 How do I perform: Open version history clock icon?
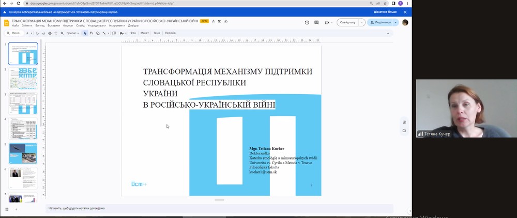point(307,22)
